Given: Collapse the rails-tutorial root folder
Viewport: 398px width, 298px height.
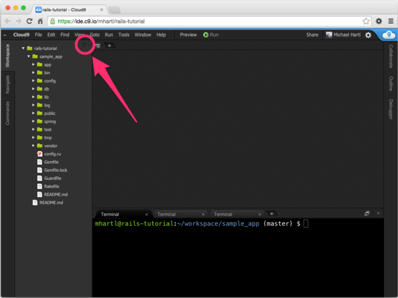Looking at the screenshot, I should (23, 48).
